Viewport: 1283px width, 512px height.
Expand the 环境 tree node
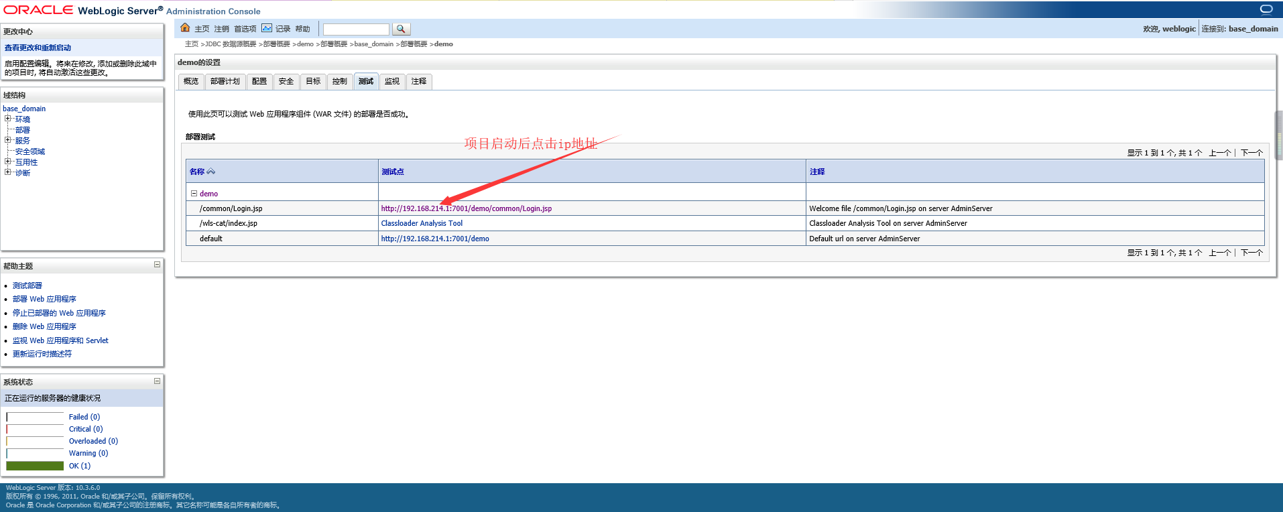point(8,119)
